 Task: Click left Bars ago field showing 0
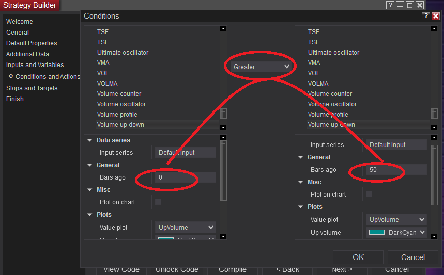[x=186, y=177]
